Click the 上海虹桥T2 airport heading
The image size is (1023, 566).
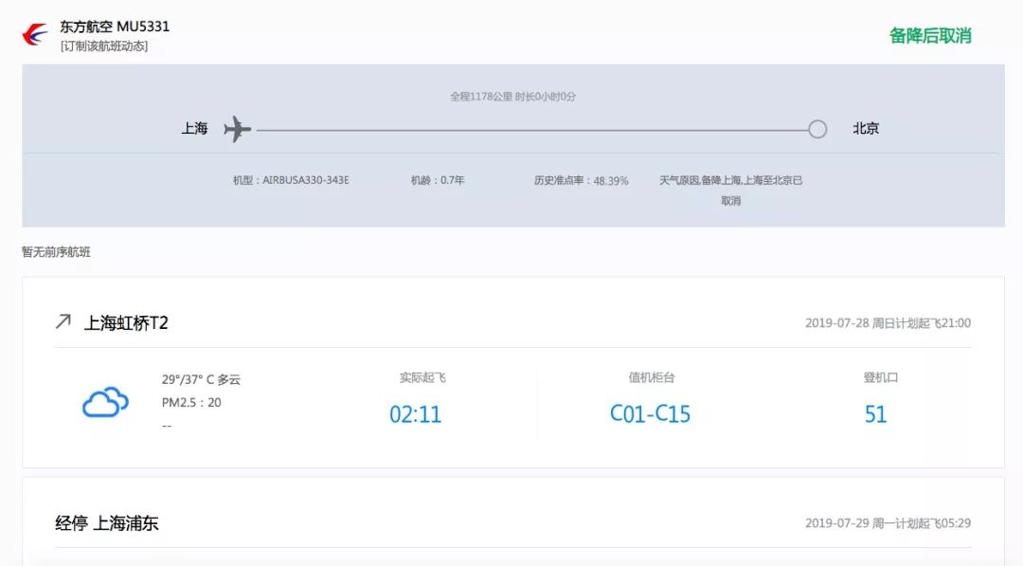(x=126, y=323)
